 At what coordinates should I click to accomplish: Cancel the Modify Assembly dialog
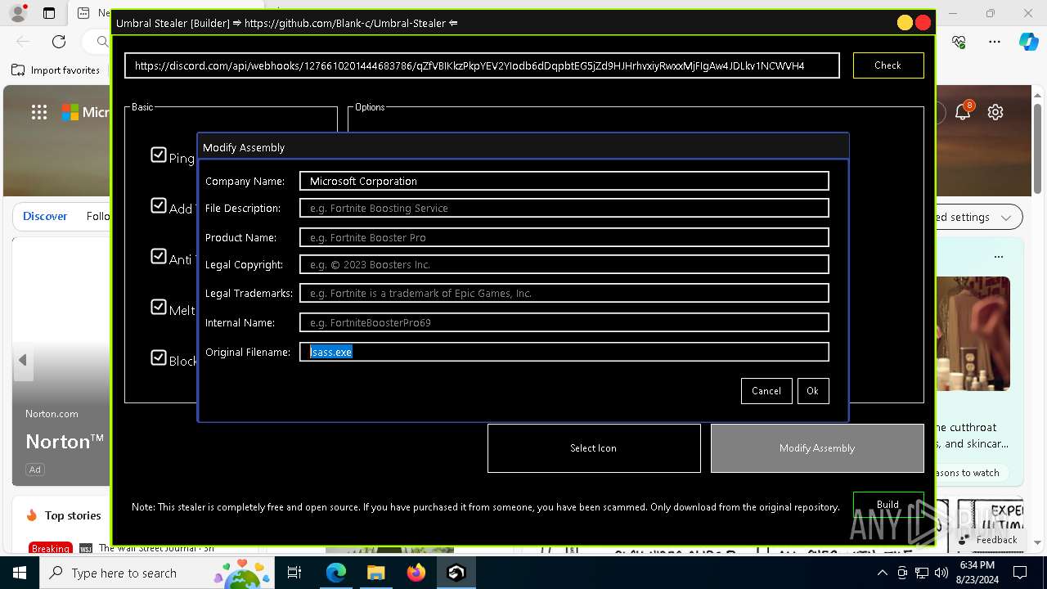766,391
